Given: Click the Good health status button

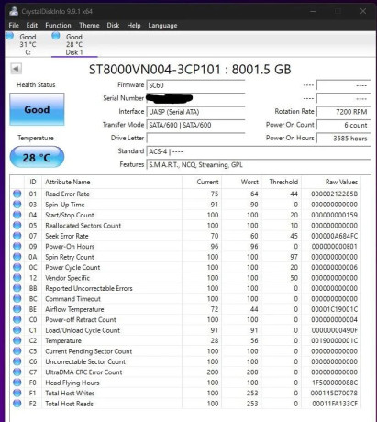Looking at the screenshot, I should pos(37,109).
